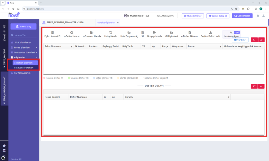Open Durumu column filter in Defter Detayı

coord(229,97)
